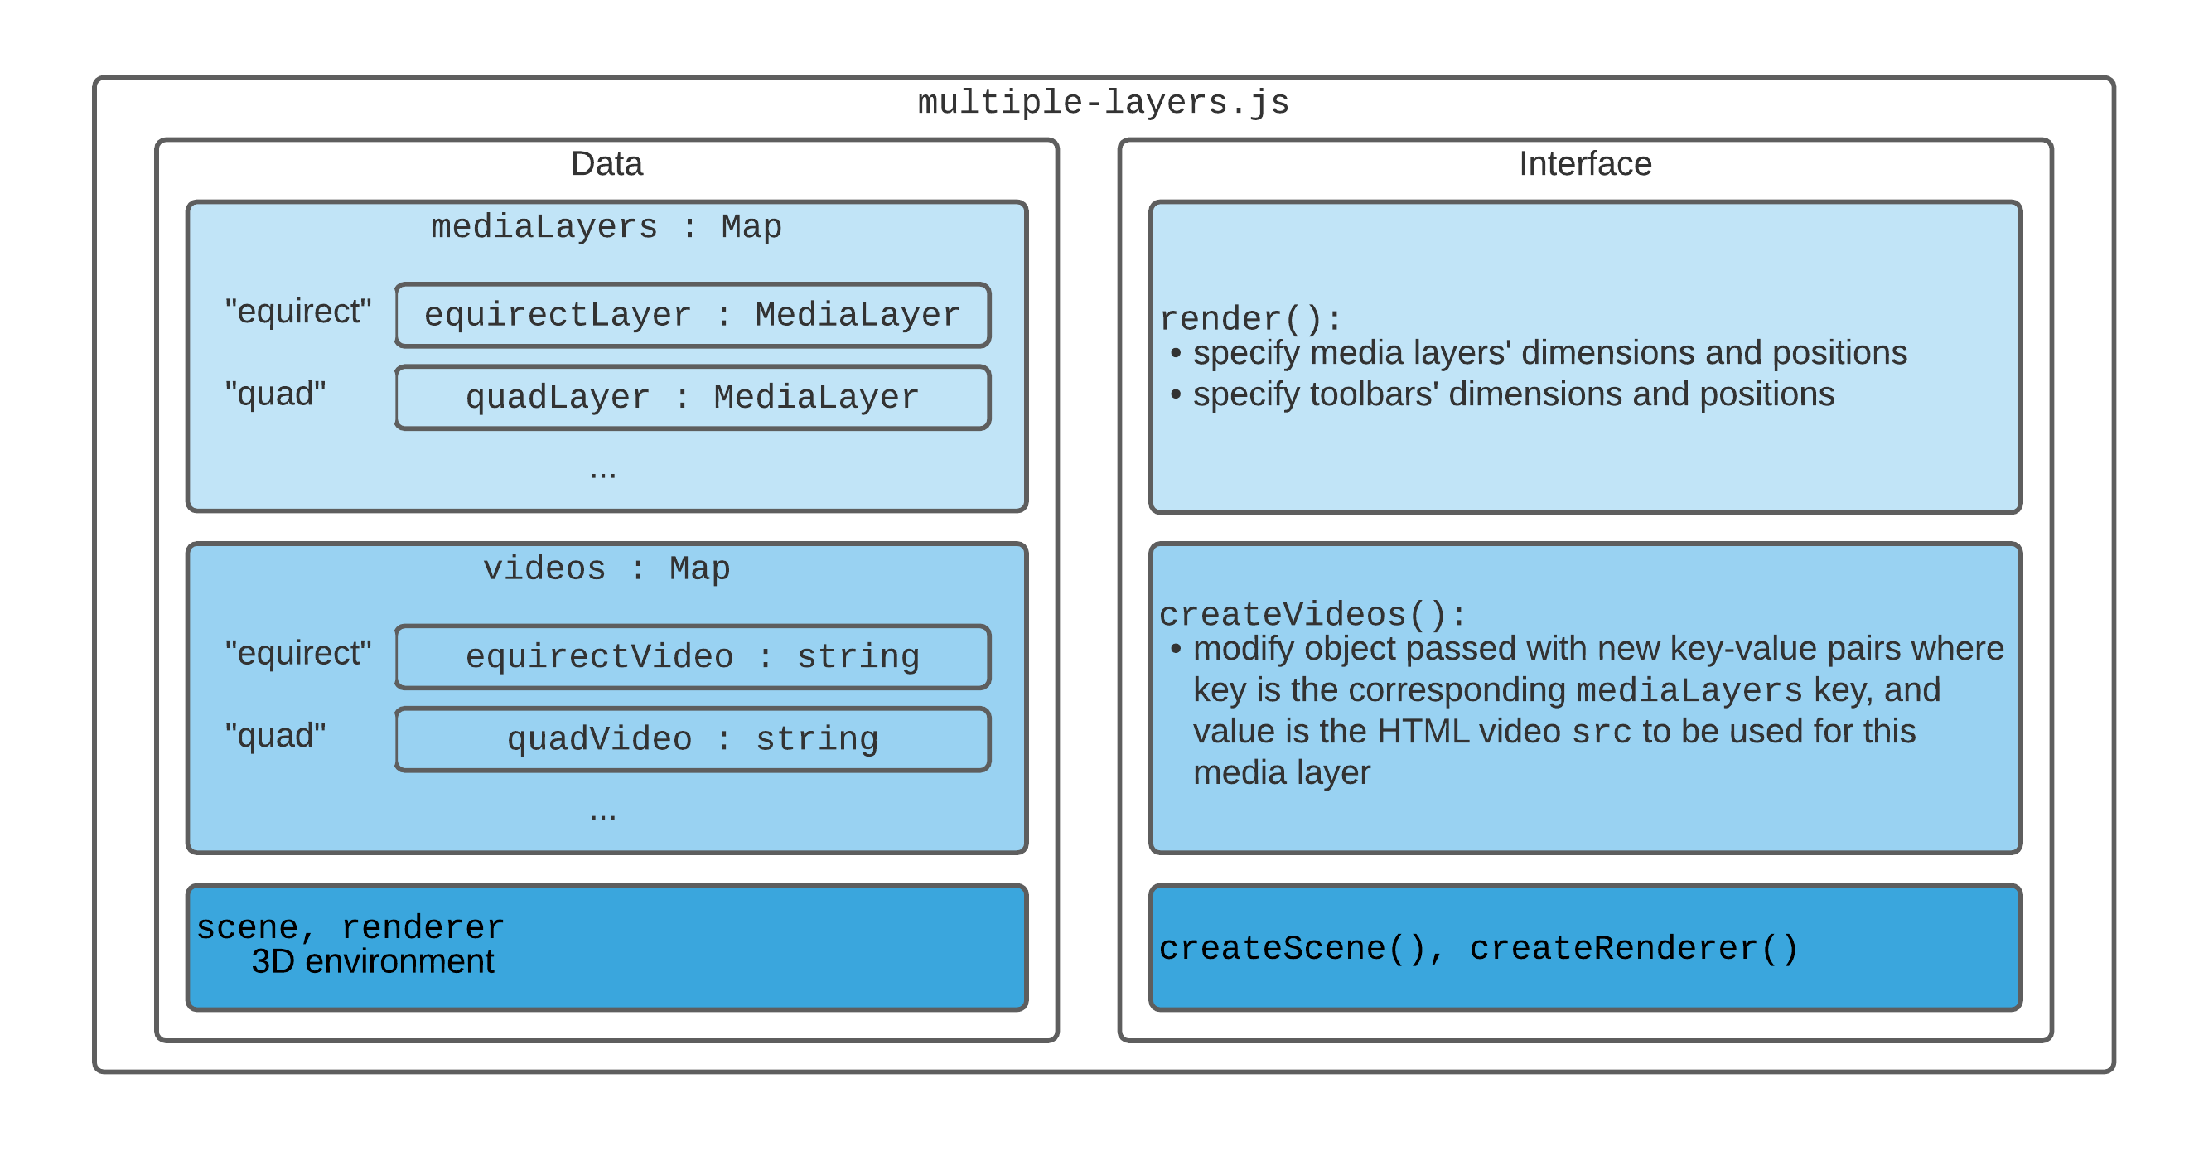Click the "quad" key in mediaLayers
The width and height of the screenshot is (2194, 1156).
(x=275, y=394)
